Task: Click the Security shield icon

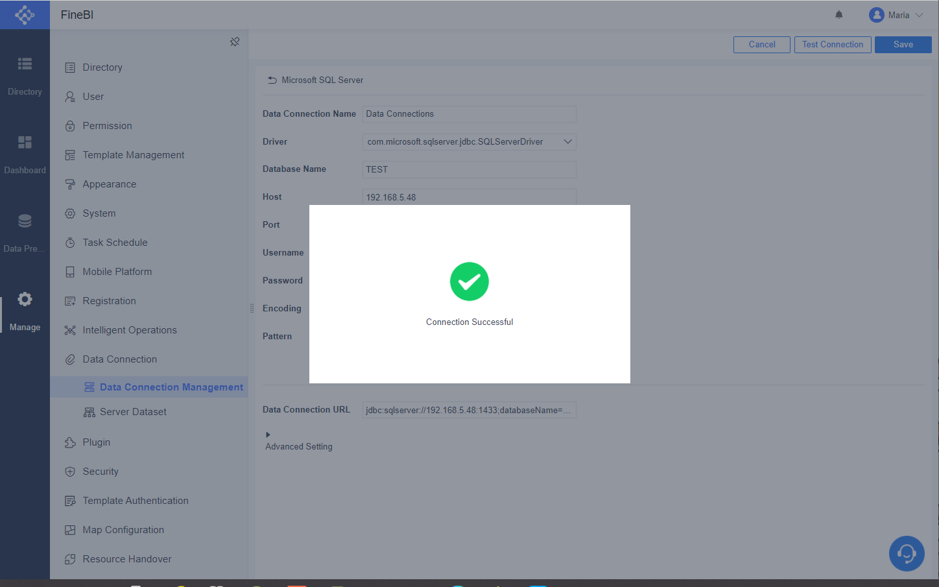Action: tap(70, 472)
